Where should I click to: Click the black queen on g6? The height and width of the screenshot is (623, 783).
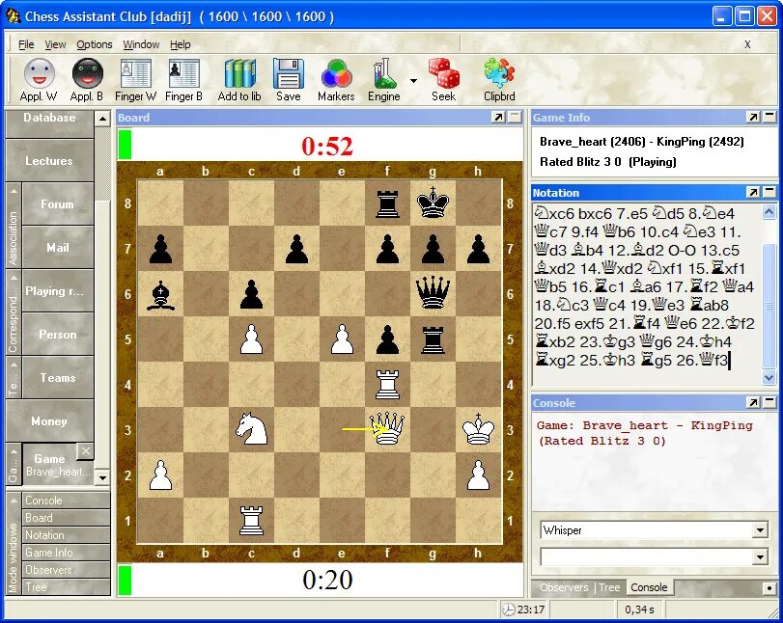(x=433, y=293)
